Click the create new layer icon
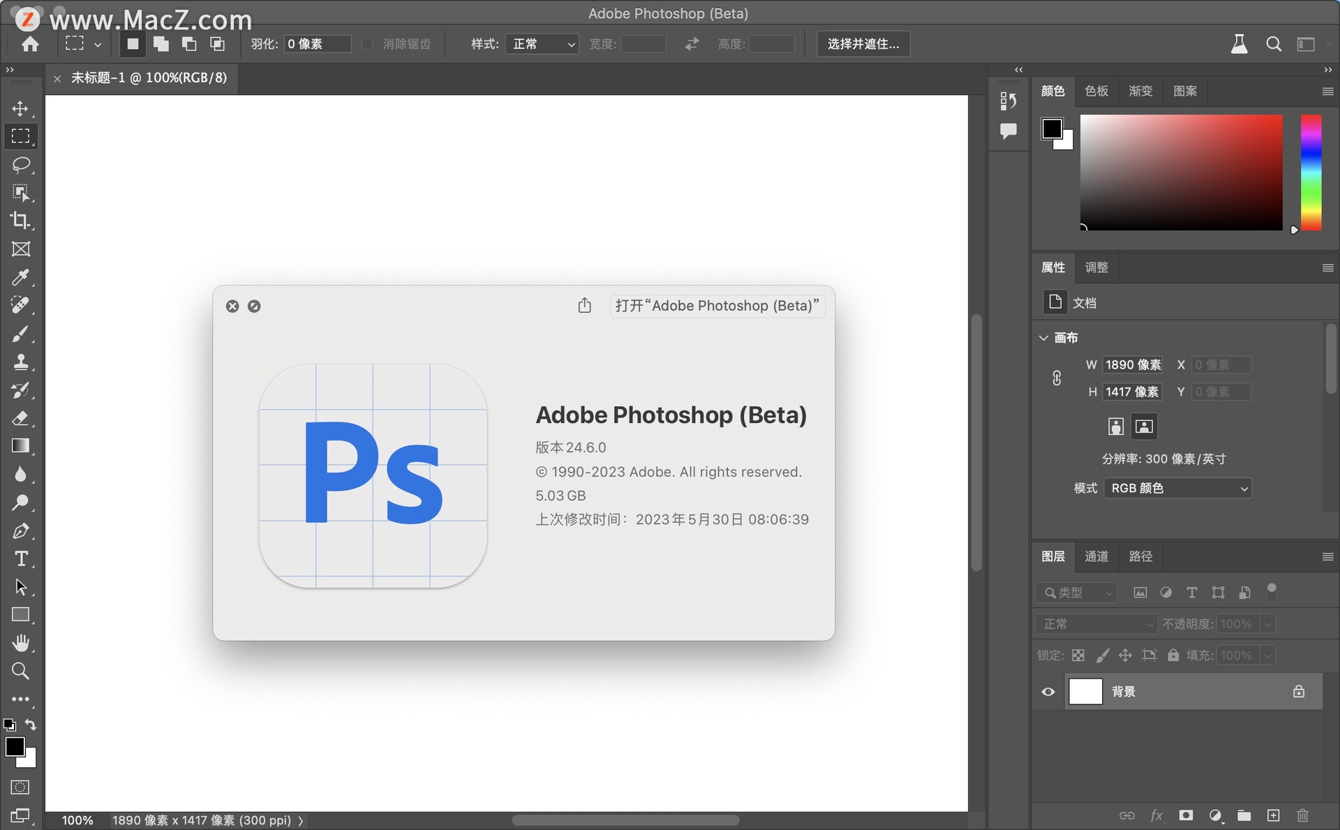The width and height of the screenshot is (1340, 830). pos(1273,815)
